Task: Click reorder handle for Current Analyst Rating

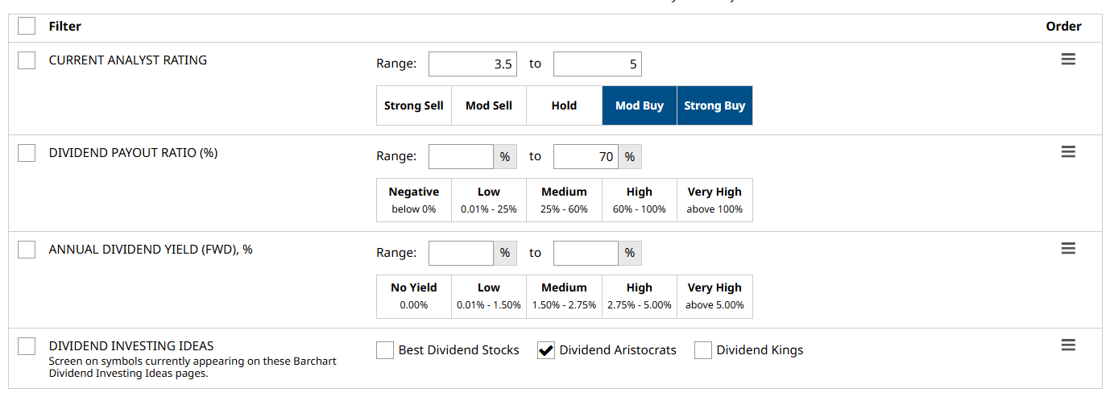Action: 1068,60
